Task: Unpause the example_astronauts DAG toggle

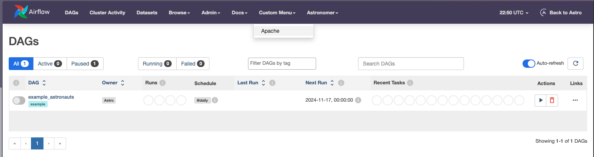Action: point(19,100)
